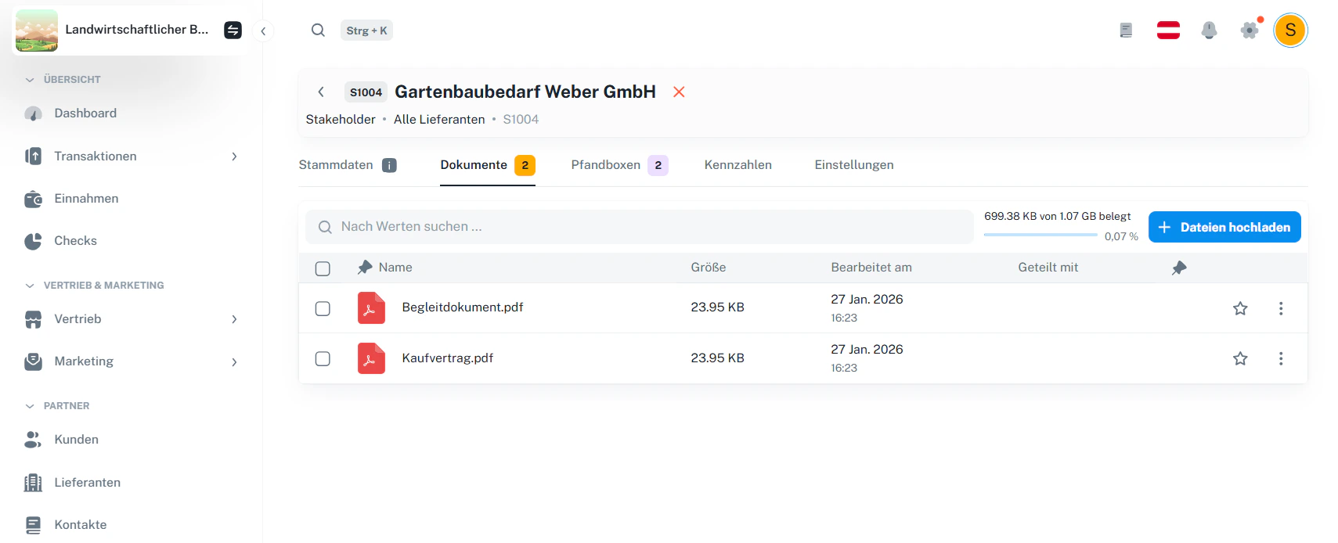Click the Vertrieb shop icon

point(33,319)
